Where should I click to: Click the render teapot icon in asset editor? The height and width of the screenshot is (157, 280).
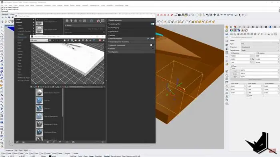[98, 21]
